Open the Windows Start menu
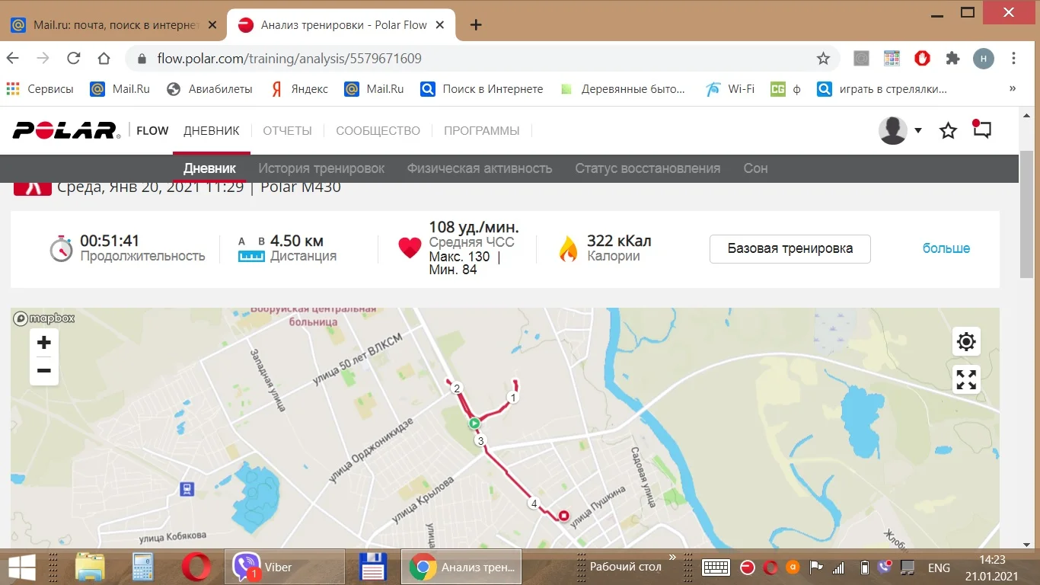1040x585 pixels. coord(22,567)
